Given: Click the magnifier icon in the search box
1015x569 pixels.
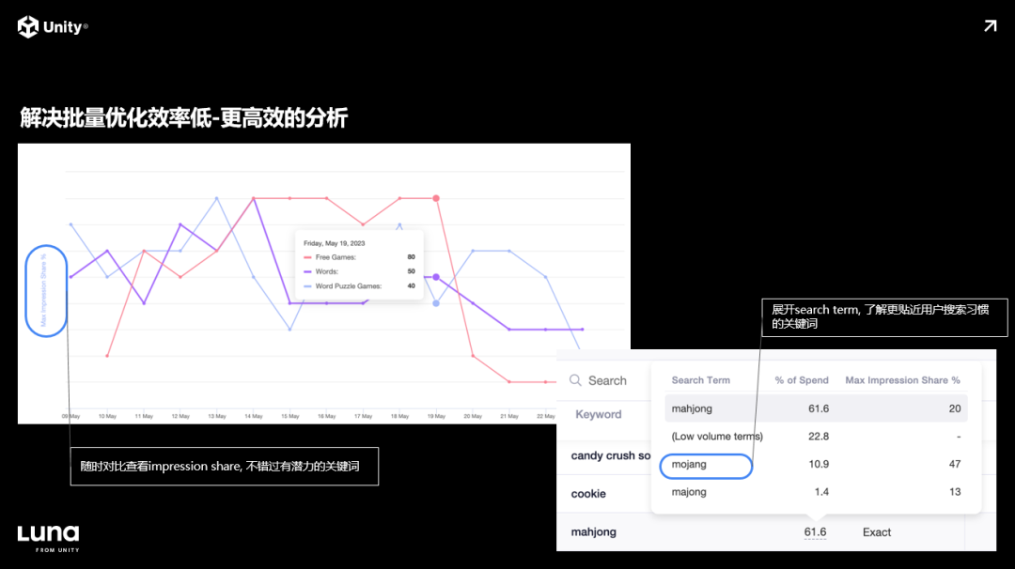Looking at the screenshot, I should pos(575,380).
